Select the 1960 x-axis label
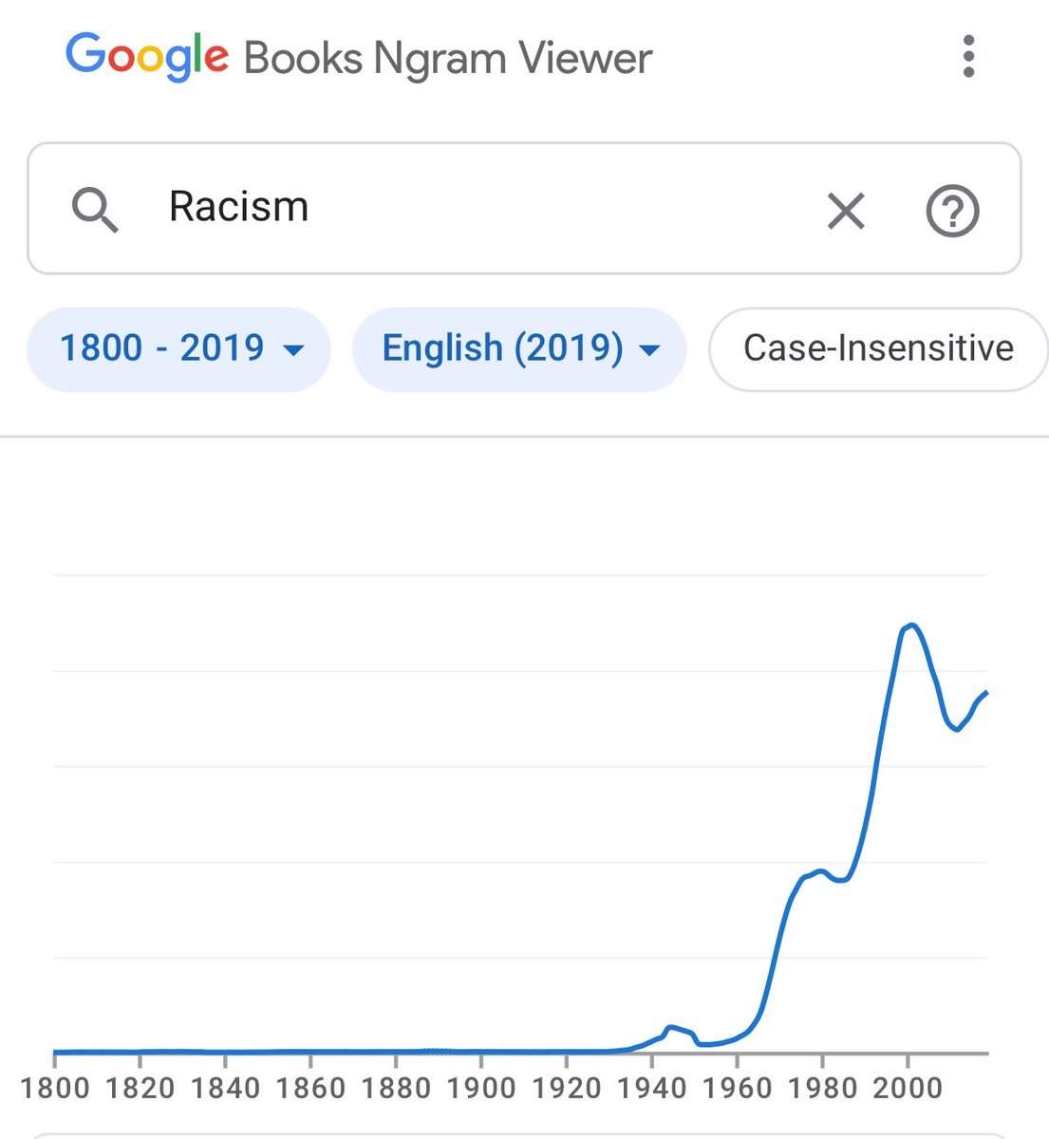 [737, 1088]
